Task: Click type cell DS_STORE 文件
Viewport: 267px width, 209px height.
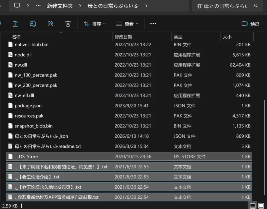Action: [x=190, y=156]
